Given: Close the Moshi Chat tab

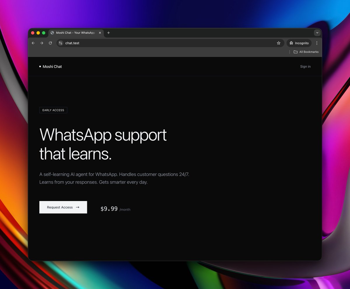Looking at the screenshot, I should pyautogui.click(x=100, y=33).
